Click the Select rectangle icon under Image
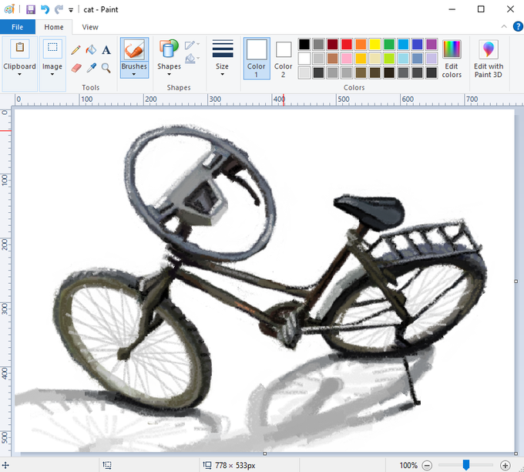524x472 pixels. 52,49
